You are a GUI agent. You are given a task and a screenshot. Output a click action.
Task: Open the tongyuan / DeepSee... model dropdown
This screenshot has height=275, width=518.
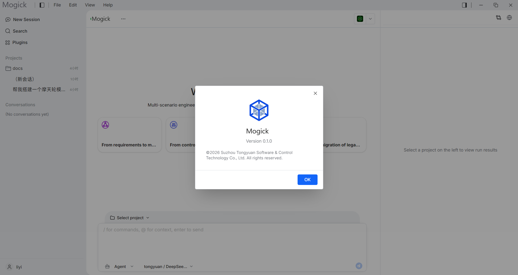(x=168, y=267)
